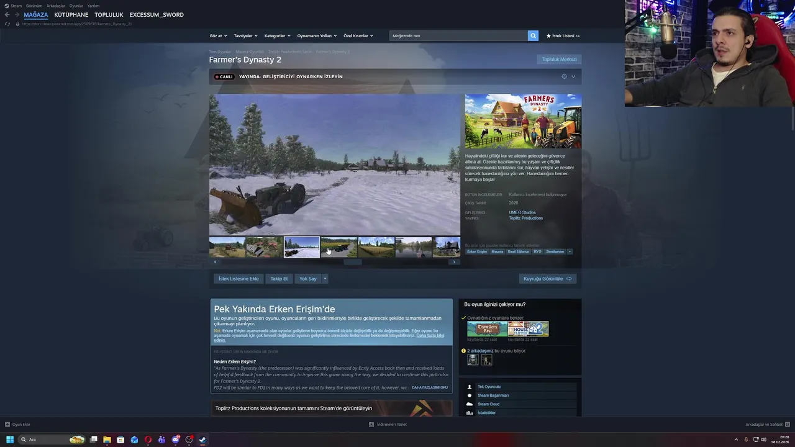Click the Simülasyon tag
This screenshot has height=447, width=795.
555,251
